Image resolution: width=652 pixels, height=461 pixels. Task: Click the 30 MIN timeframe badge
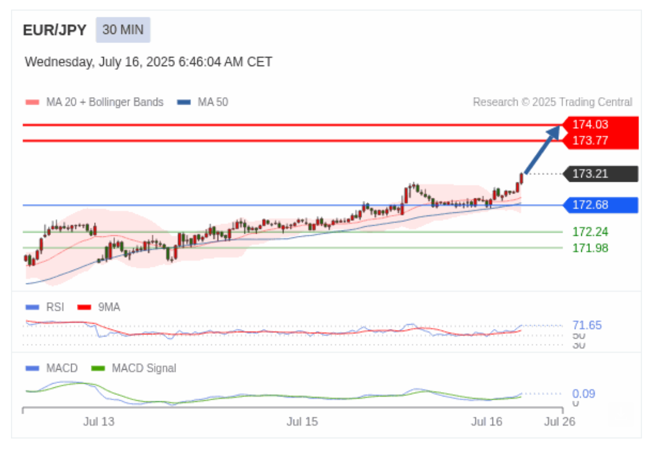(x=123, y=30)
